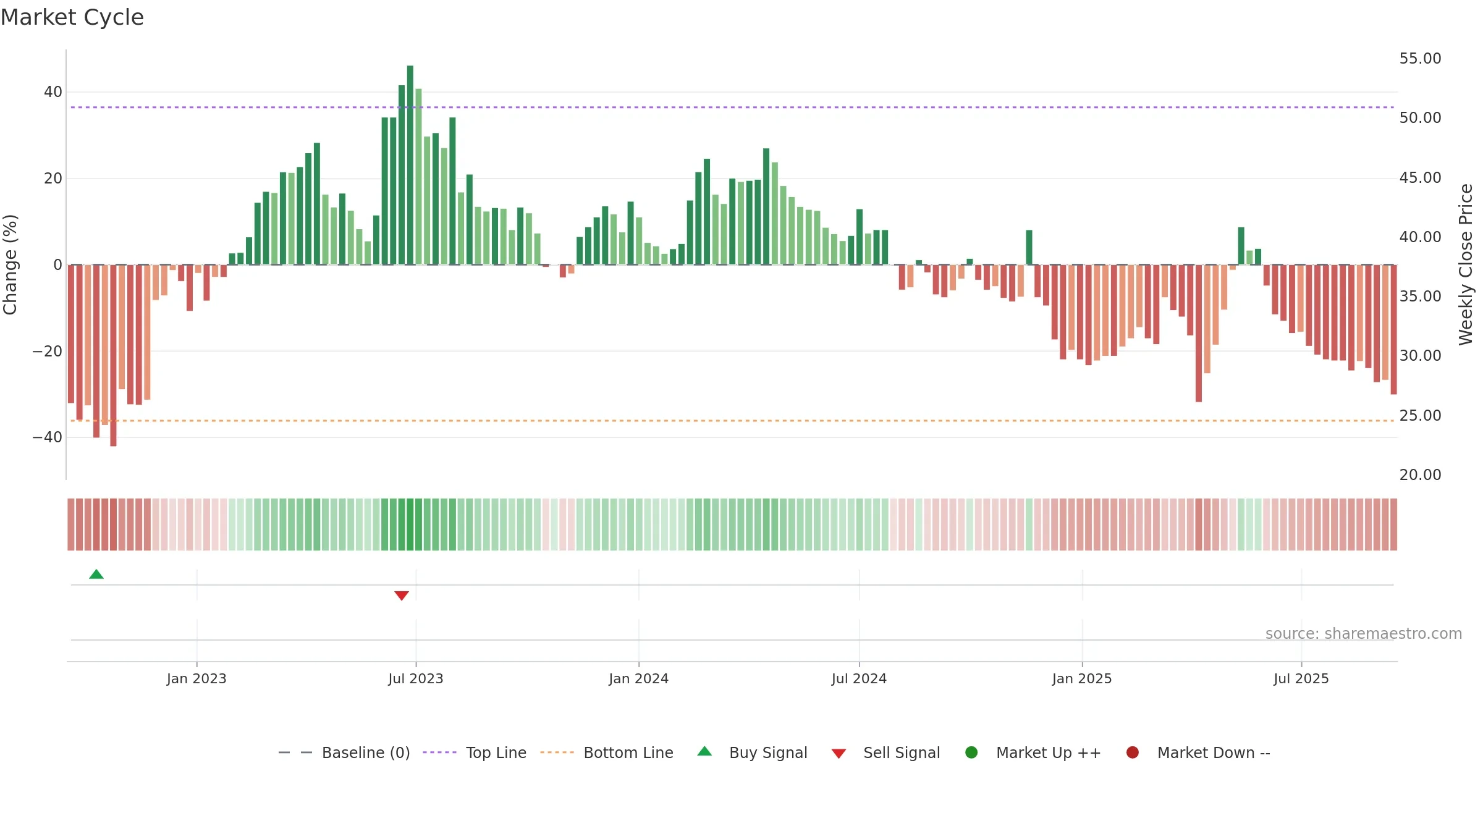Click the Jan 2023 x-axis label
The width and height of the screenshot is (1483, 834).
pyautogui.click(x=196, y=678)
